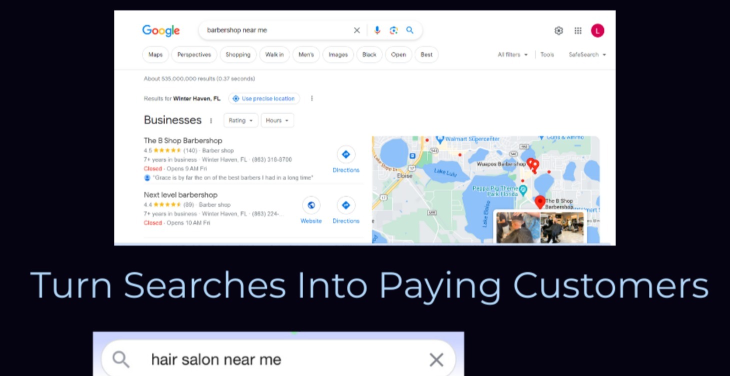Clear the hair salon near me search

[x=436, y=359]
